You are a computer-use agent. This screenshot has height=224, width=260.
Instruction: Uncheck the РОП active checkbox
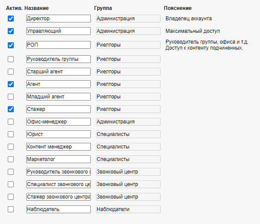11,45
